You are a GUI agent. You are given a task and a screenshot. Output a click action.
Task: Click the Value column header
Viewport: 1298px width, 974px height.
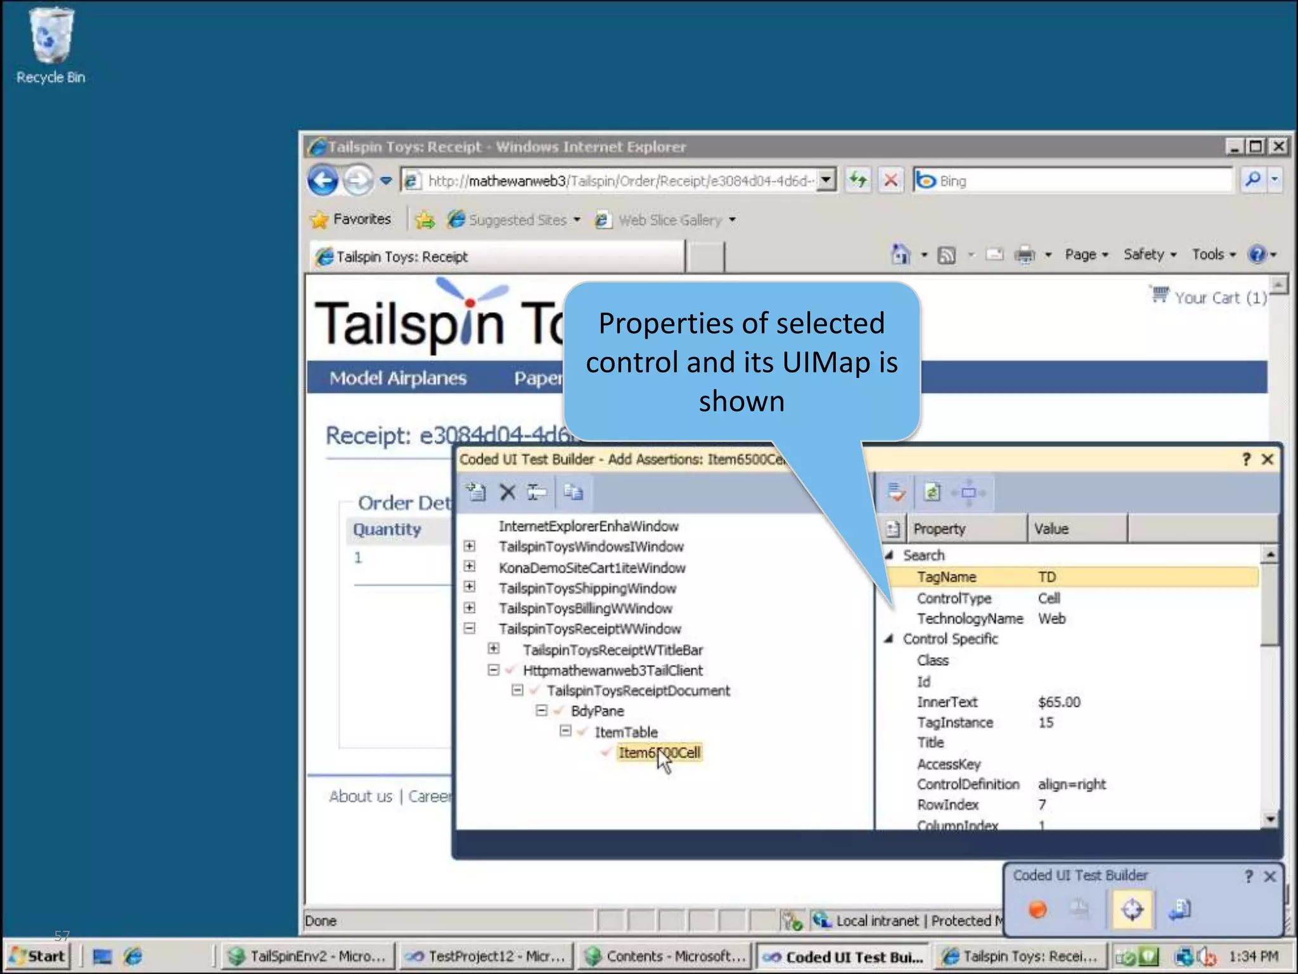click(x=1077, y=529)
